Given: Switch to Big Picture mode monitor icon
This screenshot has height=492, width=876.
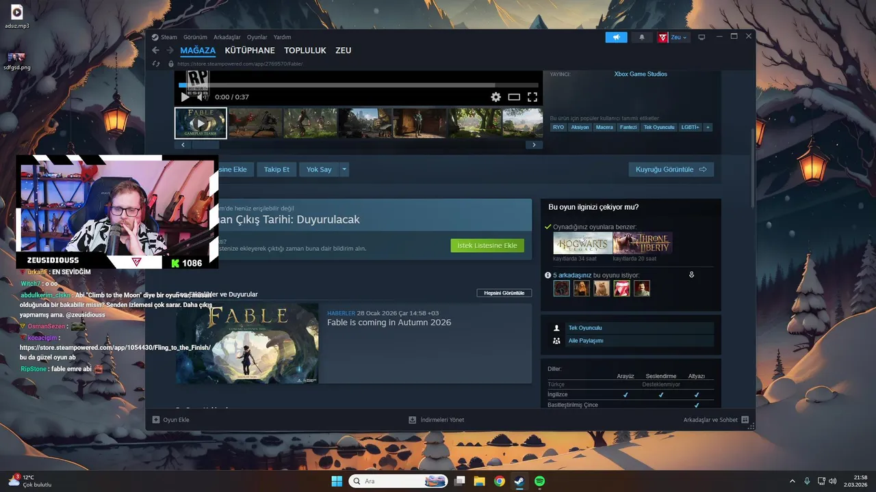Looking at the screenshot, I should 701,37.
